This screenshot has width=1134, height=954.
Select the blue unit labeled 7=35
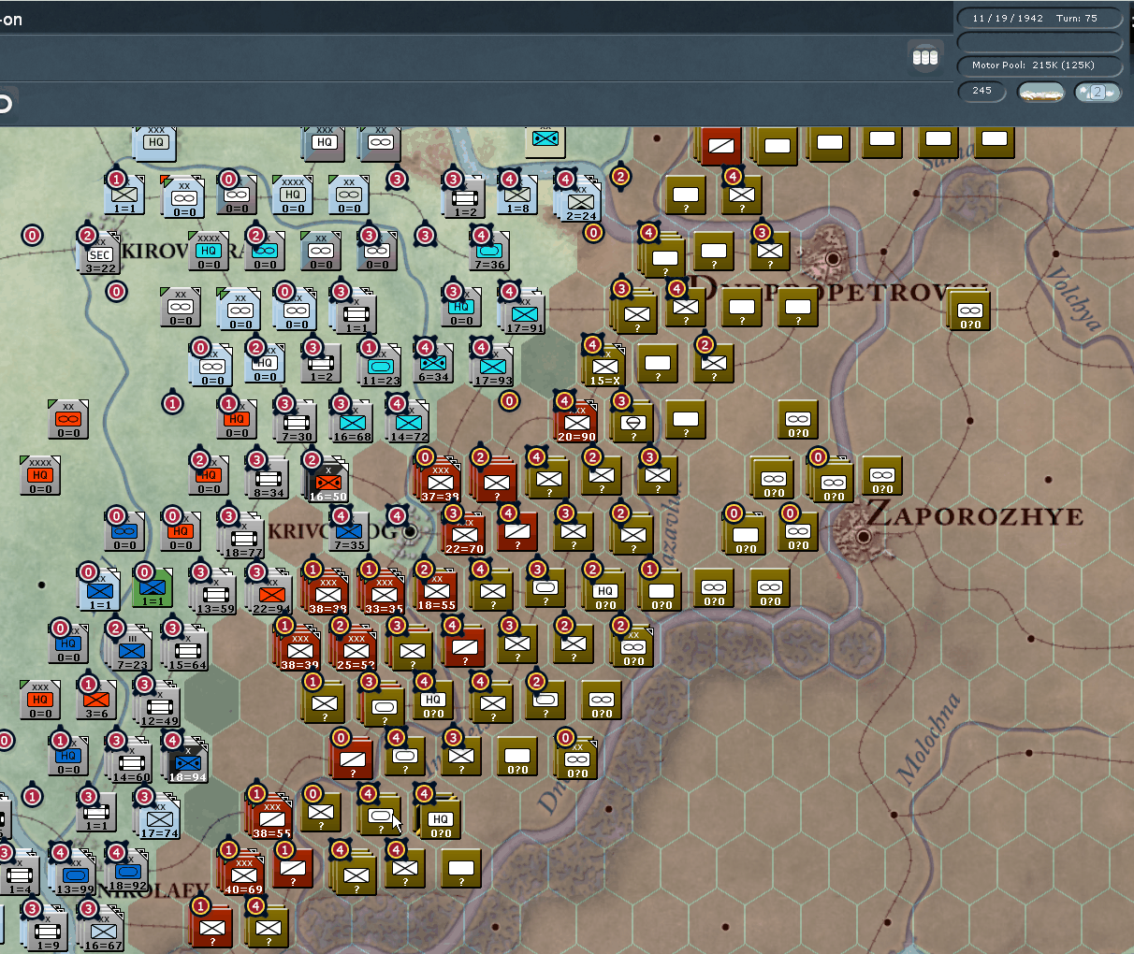click(348, 531)
